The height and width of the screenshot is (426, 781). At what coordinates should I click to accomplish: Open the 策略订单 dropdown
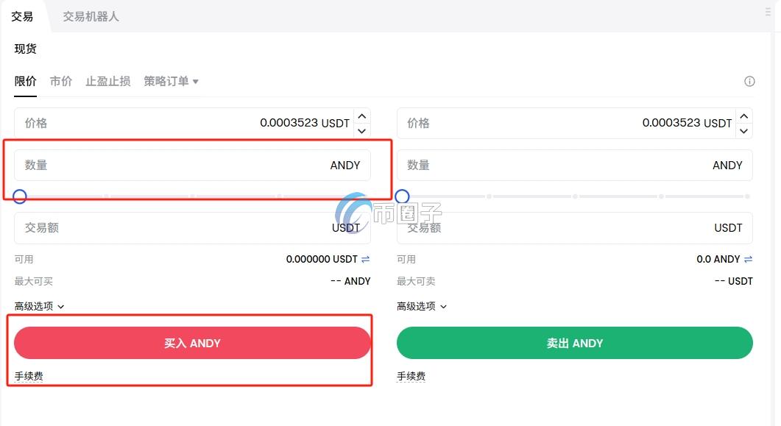(x=171, y=81)
